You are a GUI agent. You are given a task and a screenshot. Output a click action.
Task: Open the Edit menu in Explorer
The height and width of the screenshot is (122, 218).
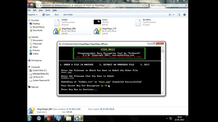pos(35,10)
